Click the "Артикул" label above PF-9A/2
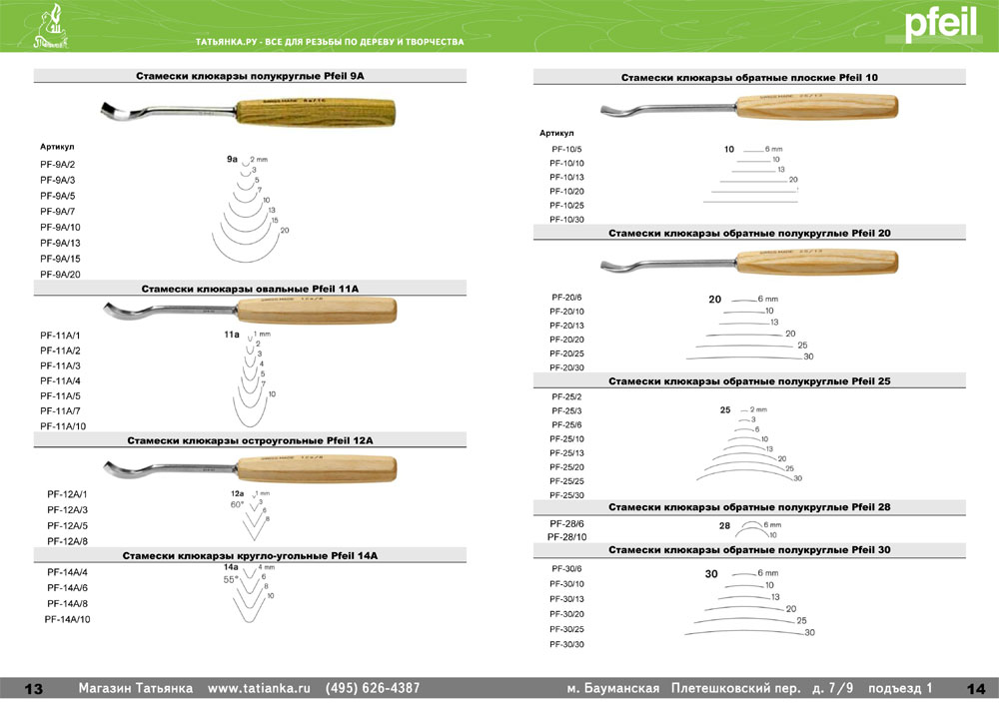 (x=57, y=147)
